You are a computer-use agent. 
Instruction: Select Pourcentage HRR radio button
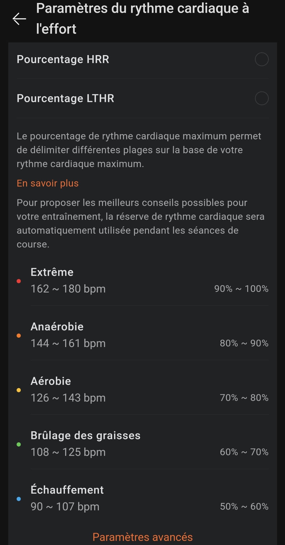tap(262, 59)
